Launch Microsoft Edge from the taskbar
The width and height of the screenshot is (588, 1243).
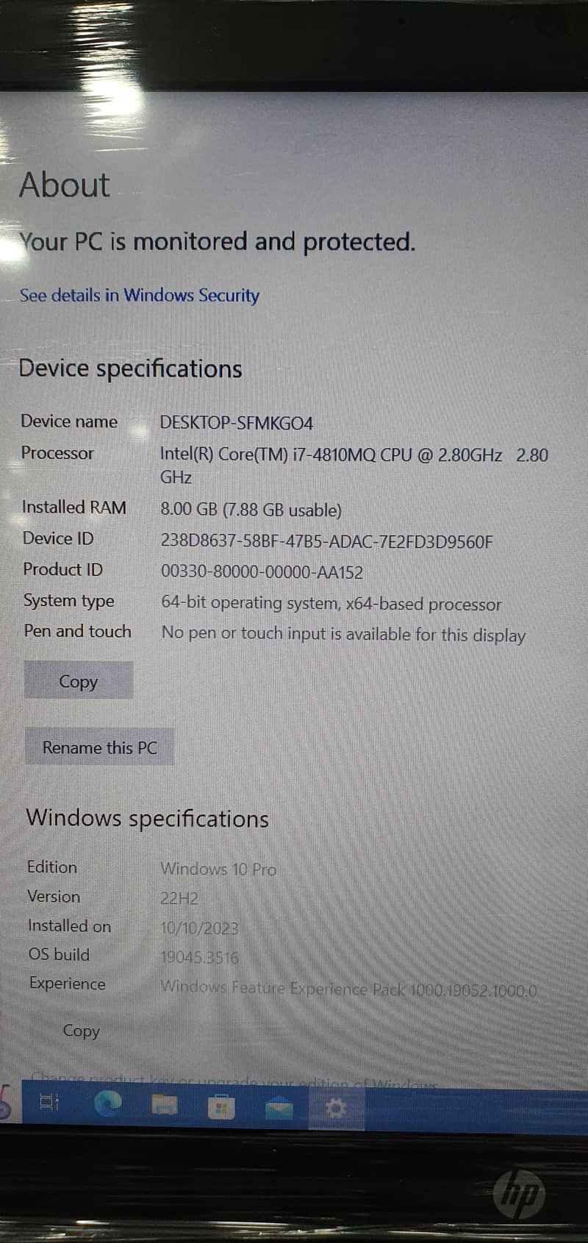point(107,1104)
